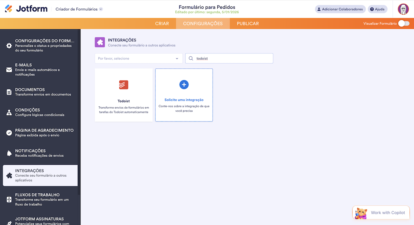Click the Todoist integration logo
The height and width of the screenshot is (225, 414).
click(x=124, y=84)
